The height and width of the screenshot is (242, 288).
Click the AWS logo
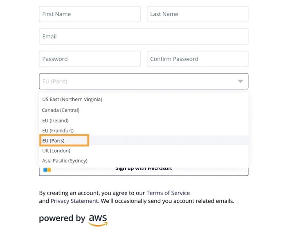pos(98,220)
